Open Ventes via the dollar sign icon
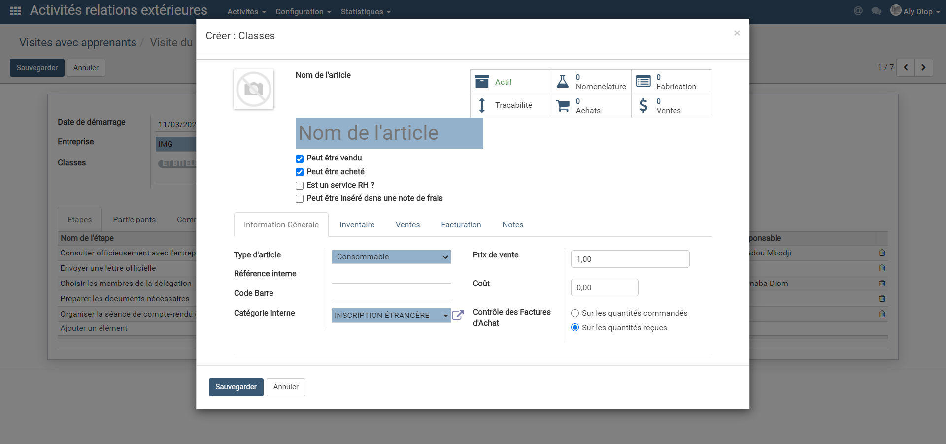This screenshot has height=444, width=946. (x=643, y=106)
